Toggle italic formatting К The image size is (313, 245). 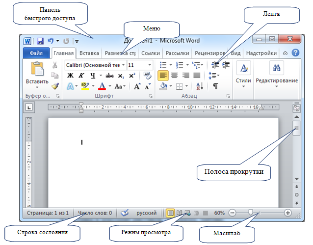pos(81,76)
